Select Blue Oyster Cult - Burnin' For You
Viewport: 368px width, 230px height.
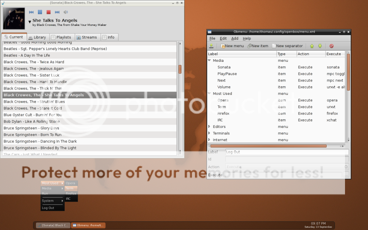pyautogui.click(x=89, y=115)
